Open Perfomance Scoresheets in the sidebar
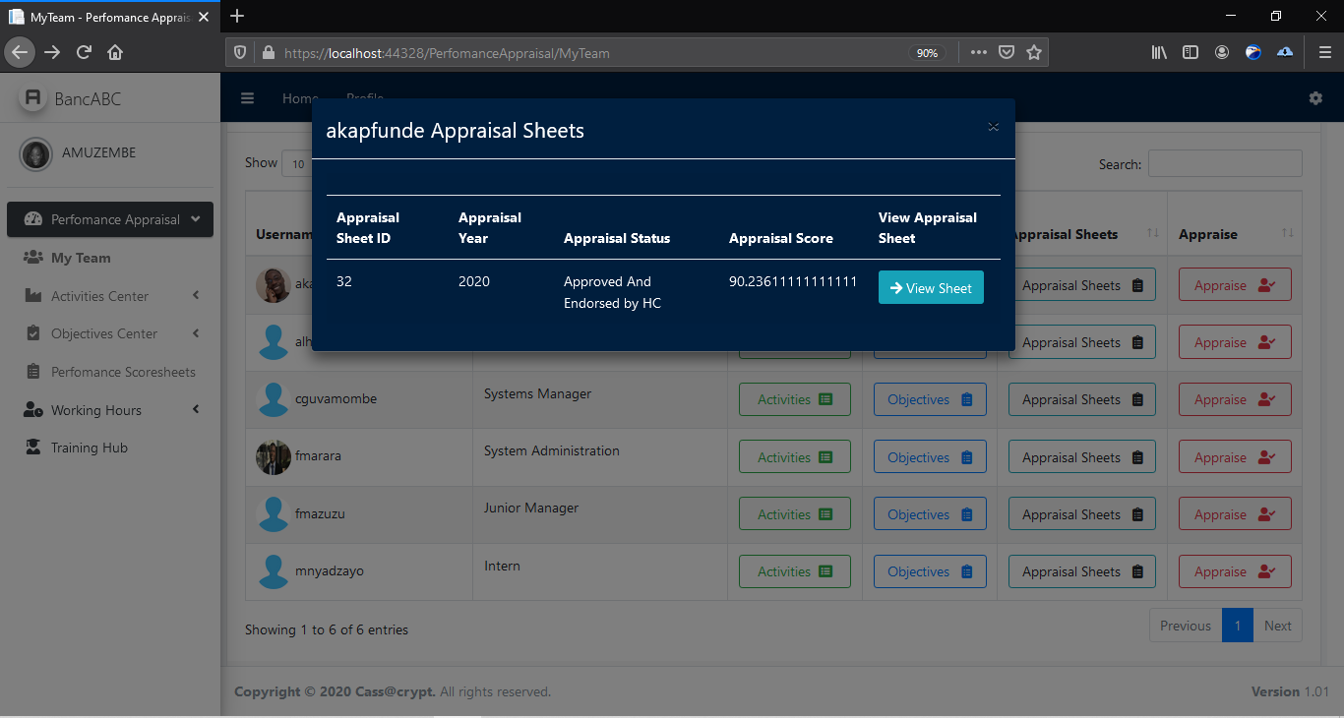 click(x=123, y=372)
